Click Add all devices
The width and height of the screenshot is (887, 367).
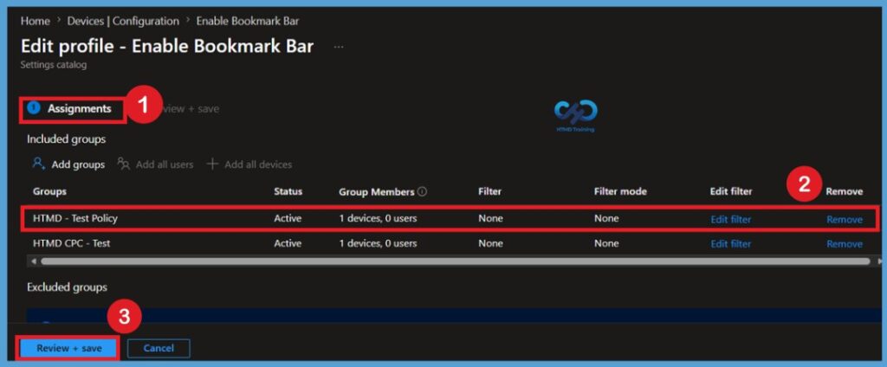click(x=249, y=164)
